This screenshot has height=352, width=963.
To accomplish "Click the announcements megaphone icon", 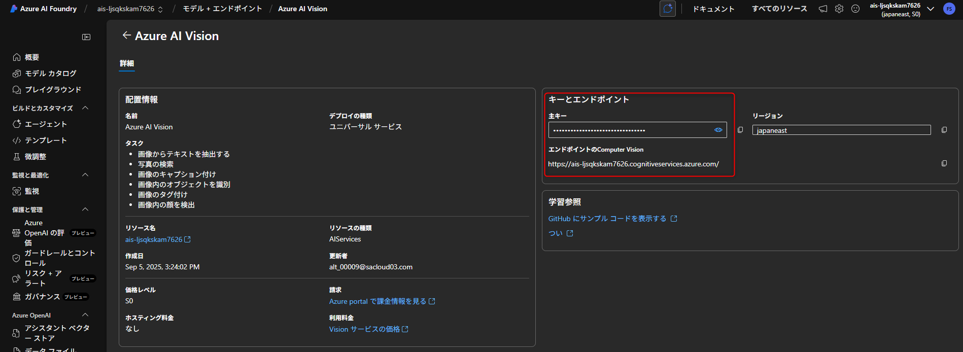I will coord(823,9).
